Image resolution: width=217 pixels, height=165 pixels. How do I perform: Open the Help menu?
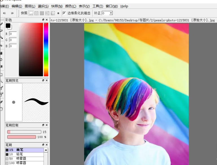point(124,6)
